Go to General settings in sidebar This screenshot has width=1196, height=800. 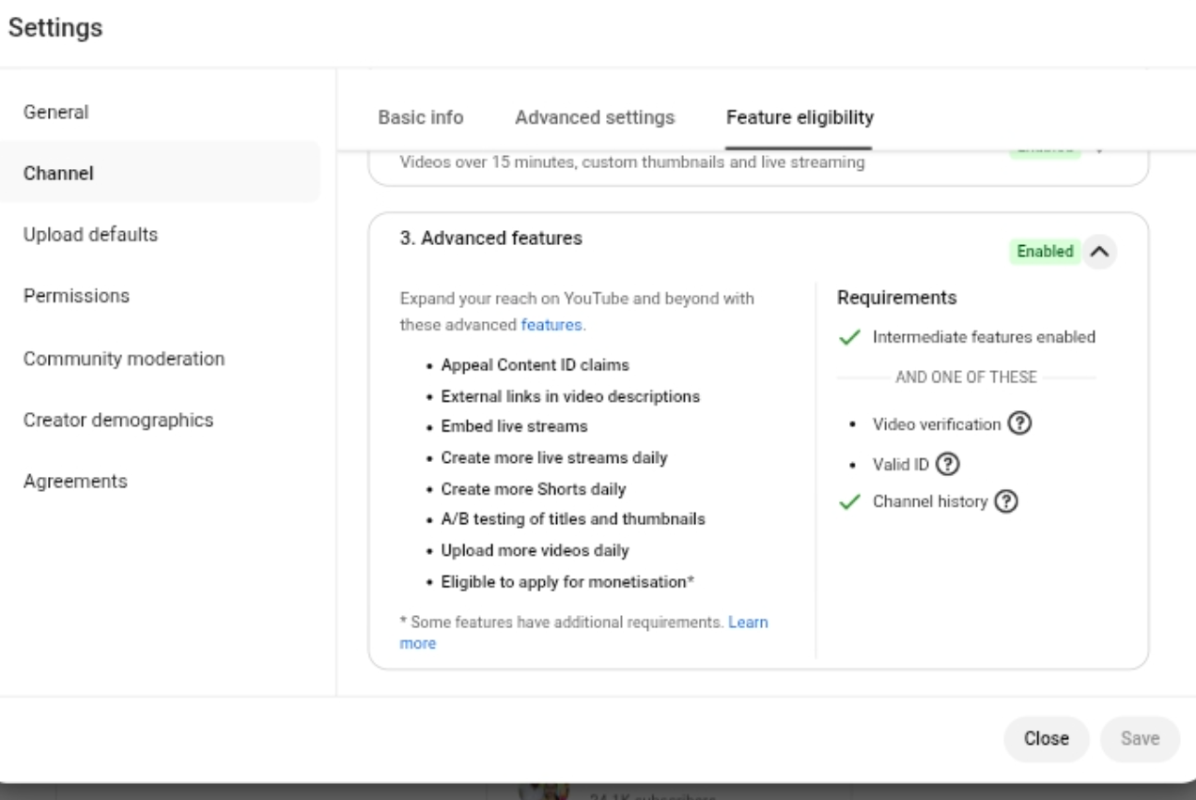56,113
